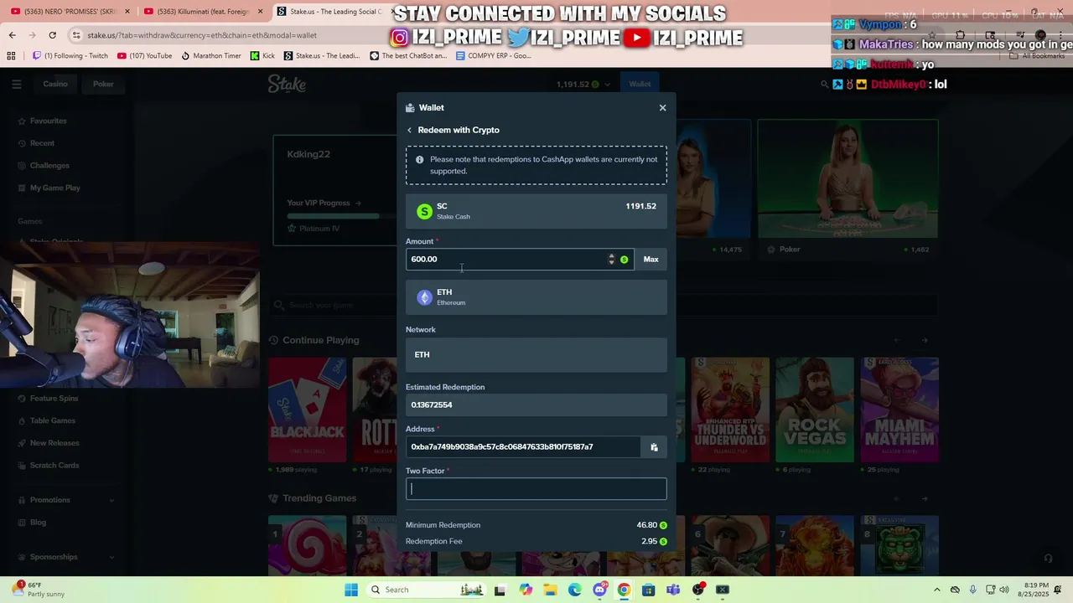Viewport: 1073px width, 603px height.
Task: Click the VIP Progress bar
Action: 334,216
